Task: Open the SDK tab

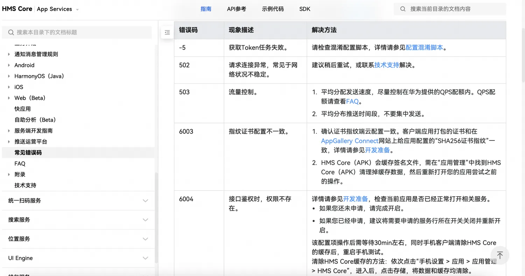Action: (305, 9)
